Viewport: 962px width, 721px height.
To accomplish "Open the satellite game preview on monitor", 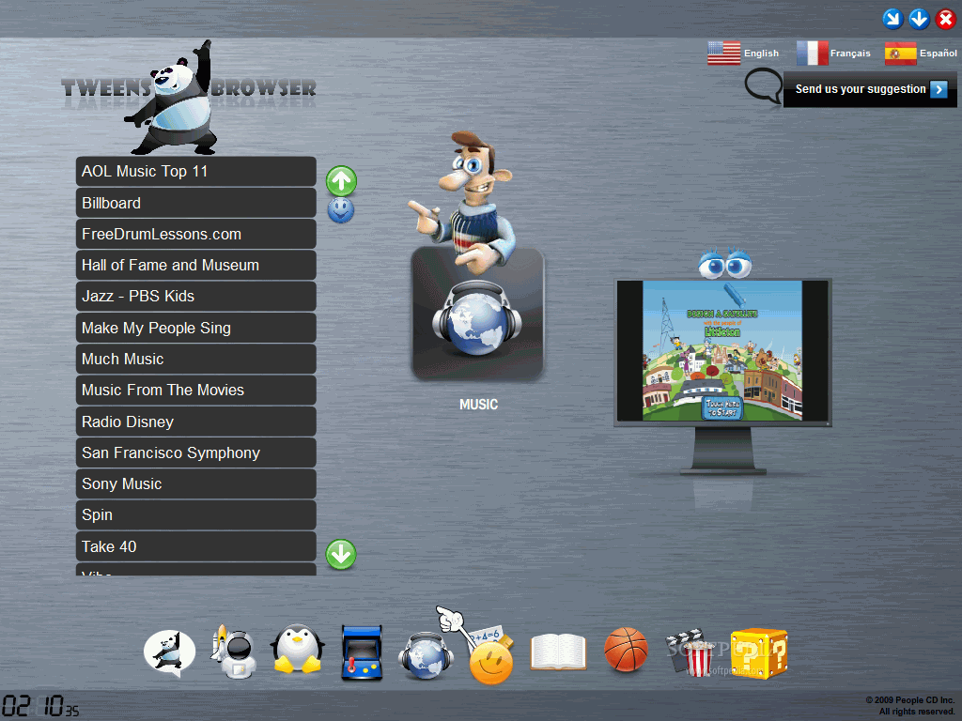I will tap(722, 351).
